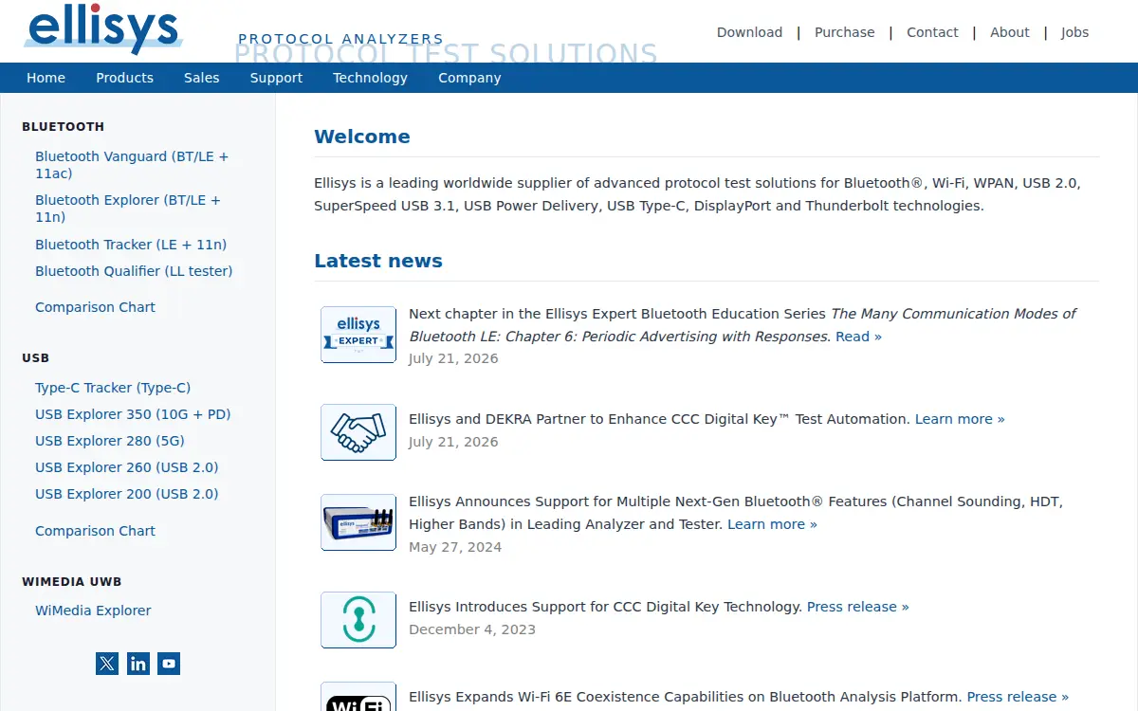Click the handshake DEKRA partner thumbnail
Screen dimensions: 1138x711
(x=358, y=432)
